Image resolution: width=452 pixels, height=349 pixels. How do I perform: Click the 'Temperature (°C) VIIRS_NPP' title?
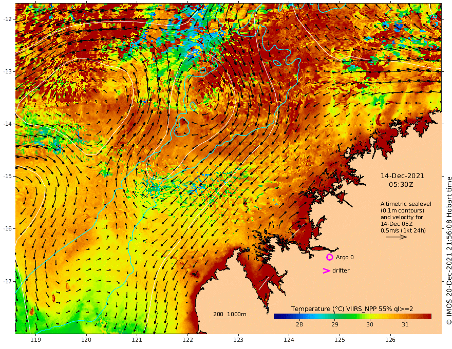(x=332, y=308)
